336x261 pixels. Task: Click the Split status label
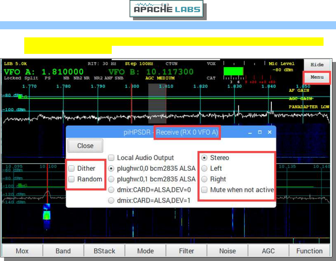point(31,78)
